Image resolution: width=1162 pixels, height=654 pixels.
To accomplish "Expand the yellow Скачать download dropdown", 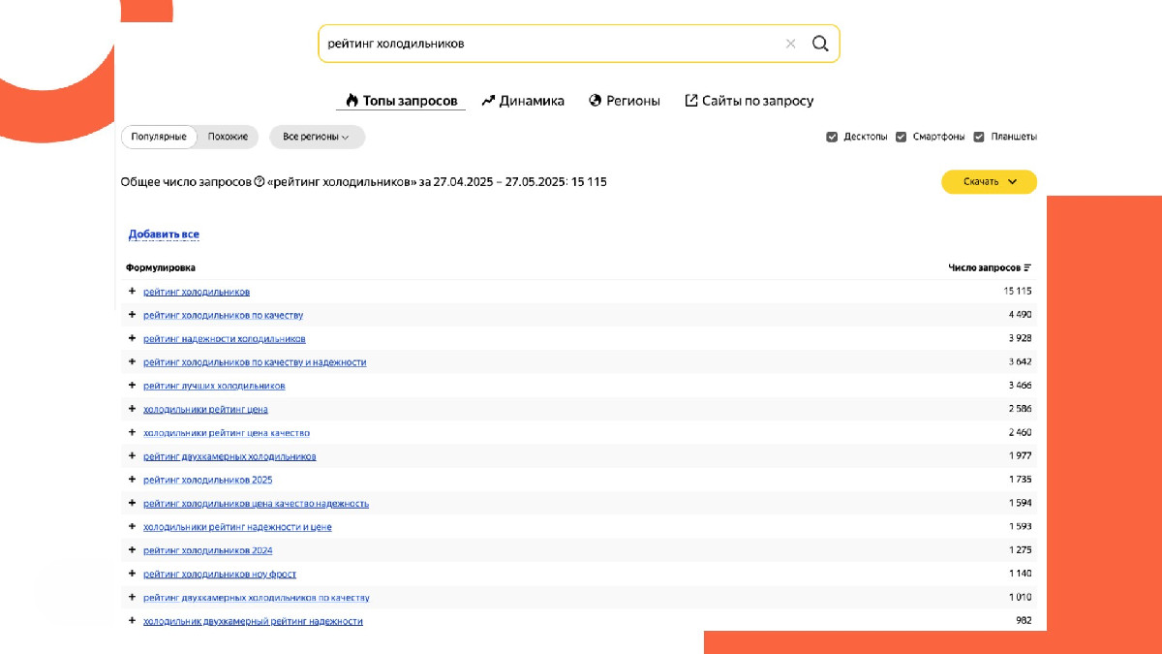I will click(989, 182).
